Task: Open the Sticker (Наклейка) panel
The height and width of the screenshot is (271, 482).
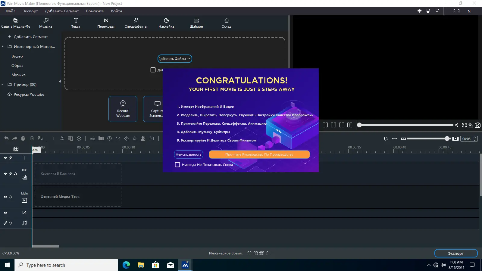Action: (166, 23)
